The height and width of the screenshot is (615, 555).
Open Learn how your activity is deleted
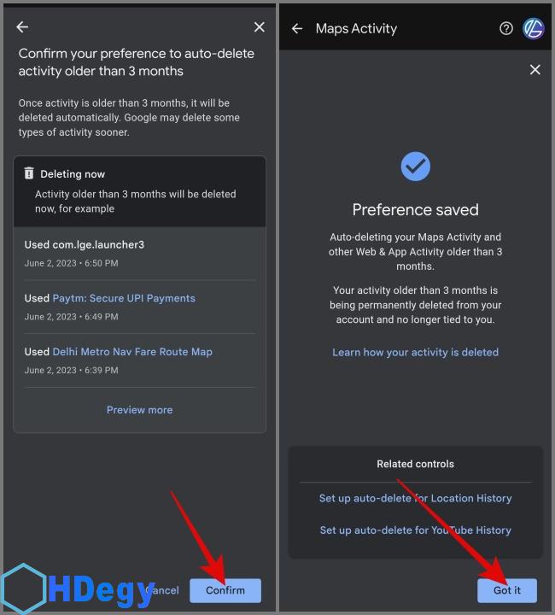[415, 352]
